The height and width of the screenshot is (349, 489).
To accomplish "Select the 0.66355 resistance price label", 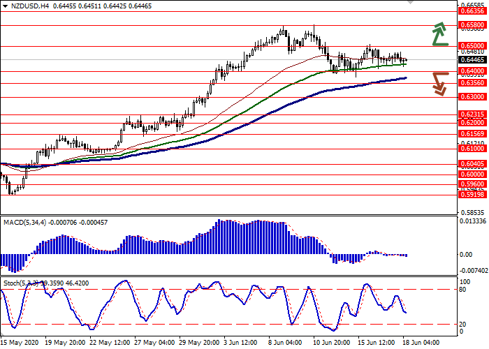I will pyautogui.click(x=472, y=11).
